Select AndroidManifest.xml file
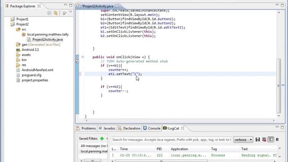The height and width of the screenshot is (162, 288). 37,70
